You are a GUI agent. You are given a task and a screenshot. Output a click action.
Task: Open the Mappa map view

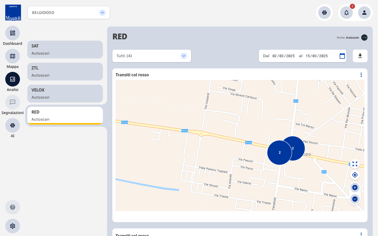point(13,56)
